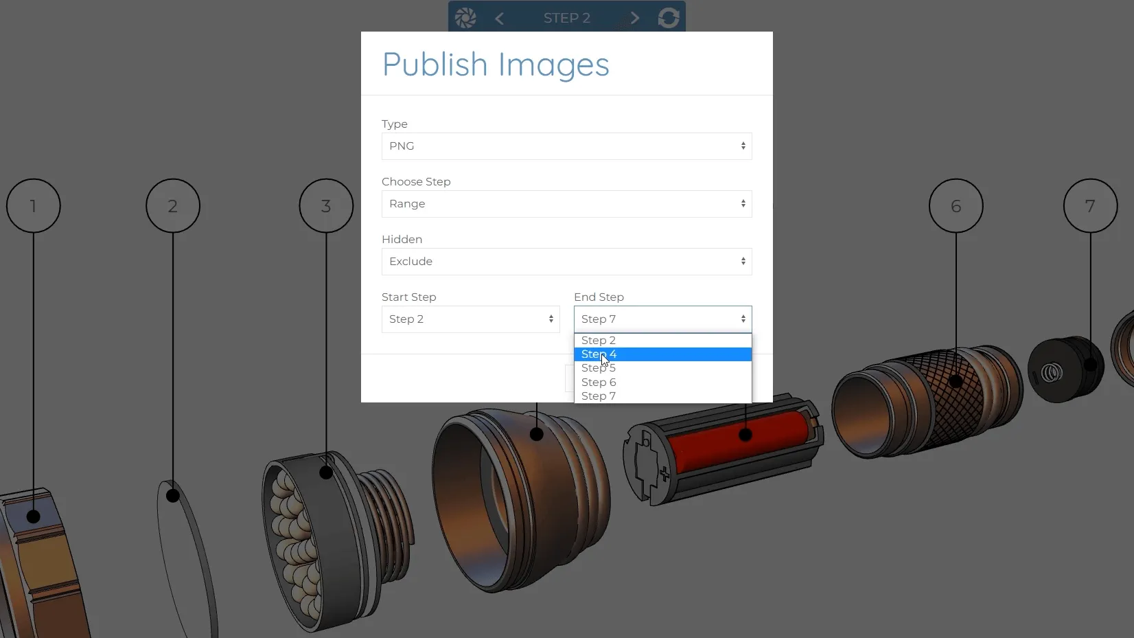Click the STEP 2 label in top bar
The height and width of the screenshot is (638, 1134).
567,19
